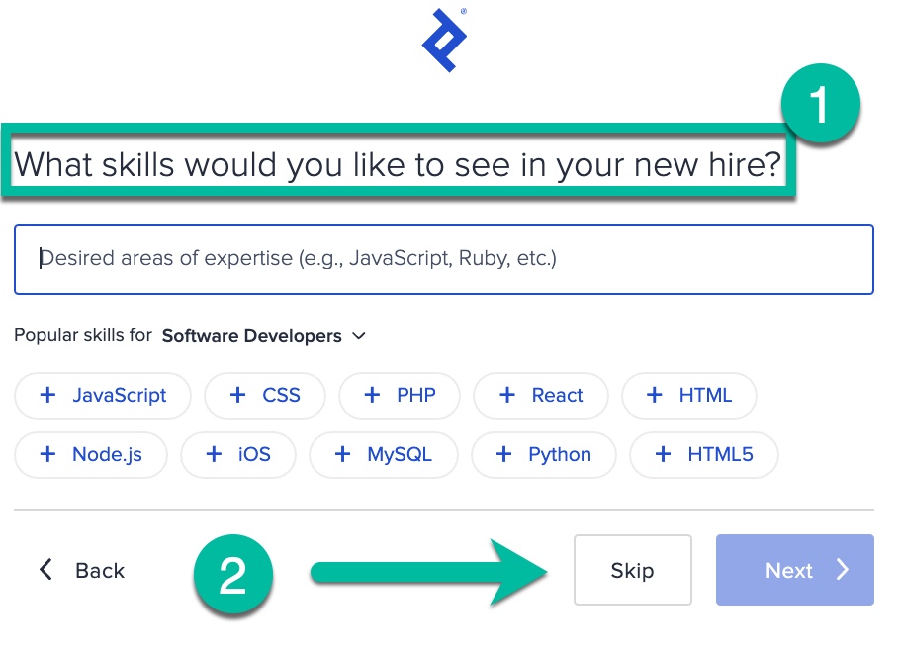Click the plus icon beside Node.js
The image size is (900, 655).
(x=47, y=454)
